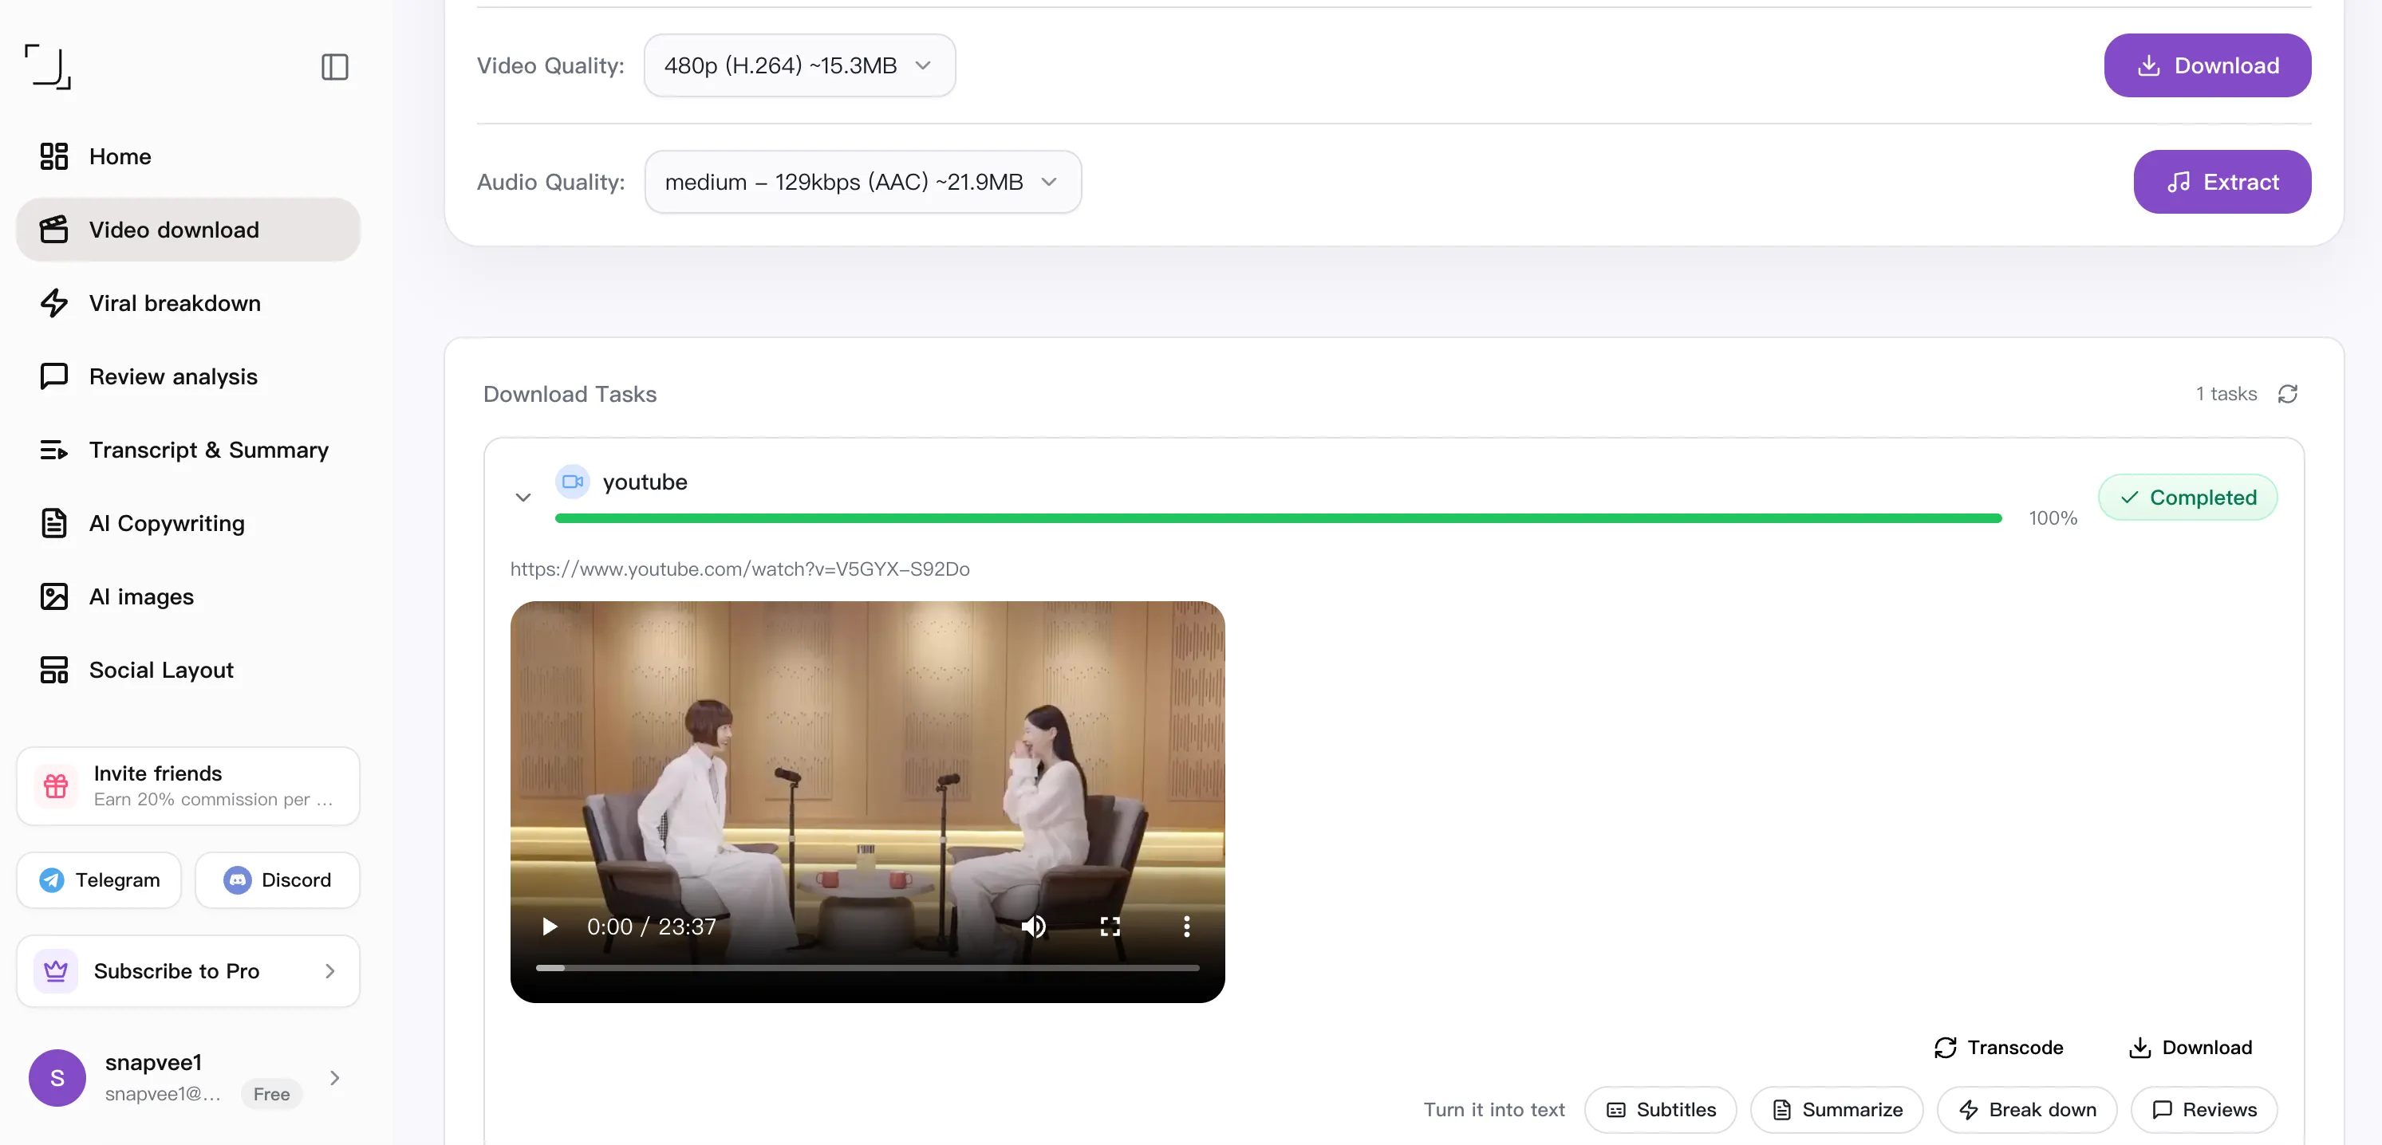Collapse the youtube task row

[x=523, y=498]
